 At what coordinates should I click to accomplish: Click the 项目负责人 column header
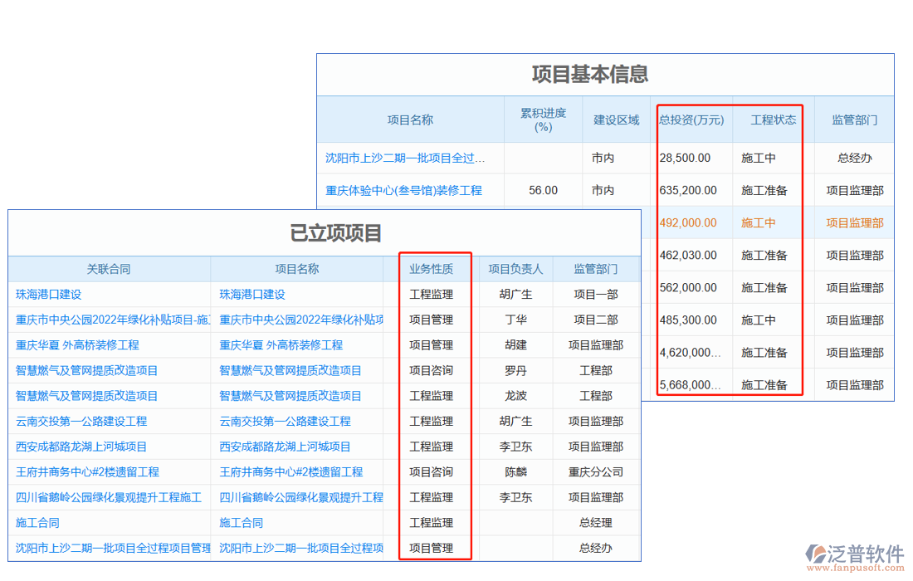click(515, 269)
